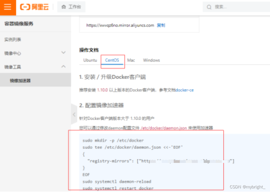Switch to the CentOS tab
270x192 pixels.
pyautogui.click(x=112, y=60)
